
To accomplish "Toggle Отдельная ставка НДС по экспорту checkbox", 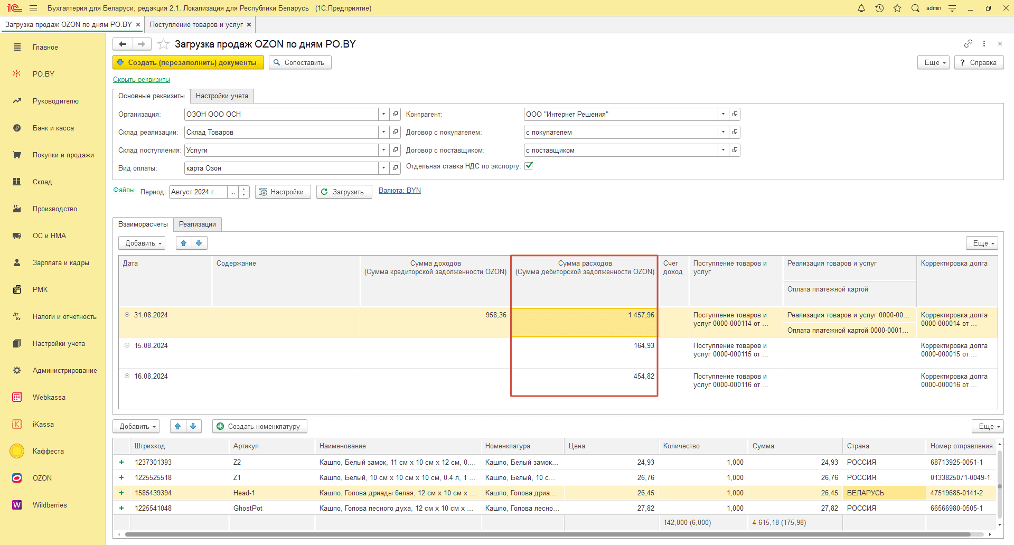I will click(529, 166).
